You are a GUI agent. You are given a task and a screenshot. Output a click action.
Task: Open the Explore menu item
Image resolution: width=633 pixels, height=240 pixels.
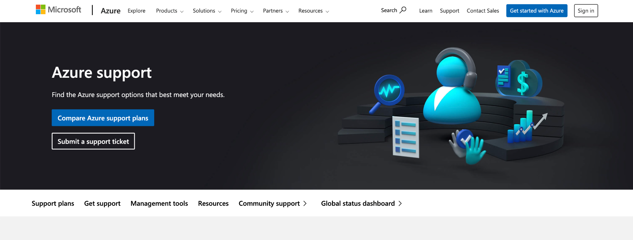tap(136, 11)
